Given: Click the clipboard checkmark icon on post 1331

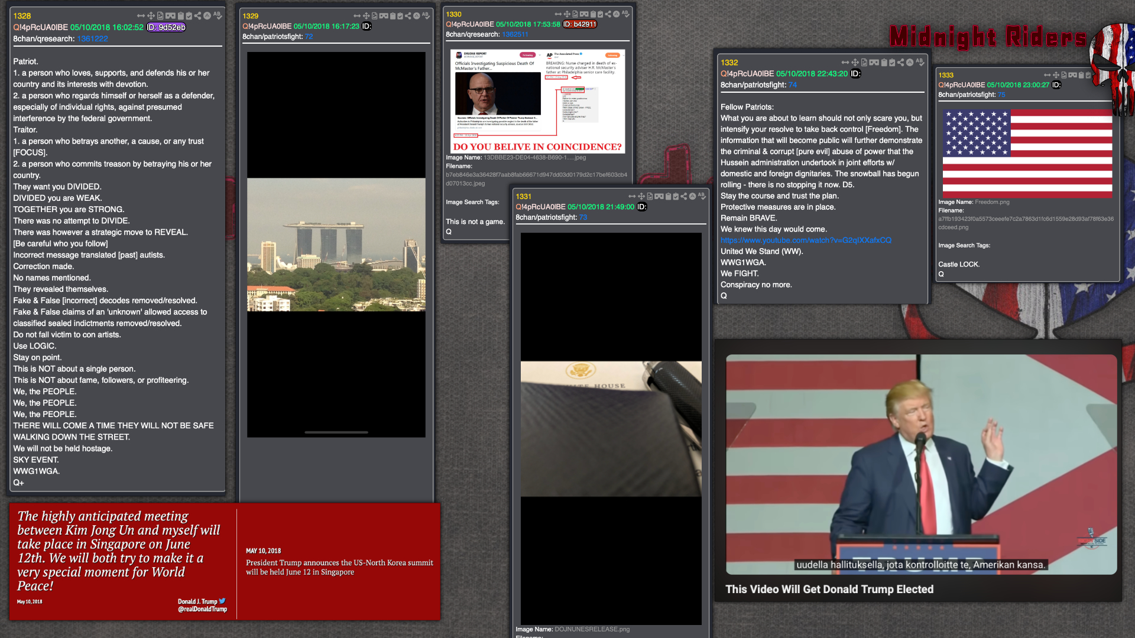Looking at the screenshot, I should (676, 196).
